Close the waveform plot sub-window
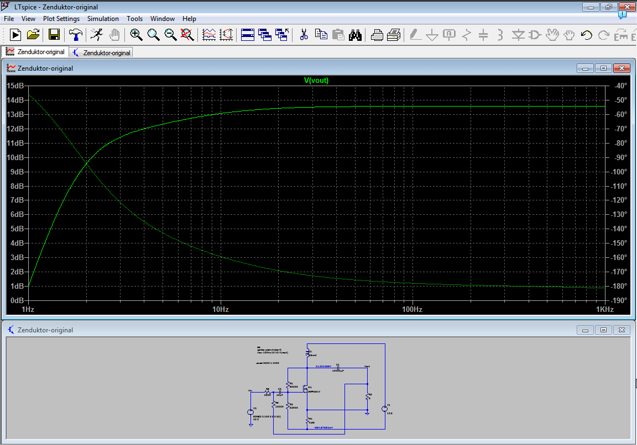Viewport: 637px width, 445px height. pyautogui.click(x=622, y=68)
